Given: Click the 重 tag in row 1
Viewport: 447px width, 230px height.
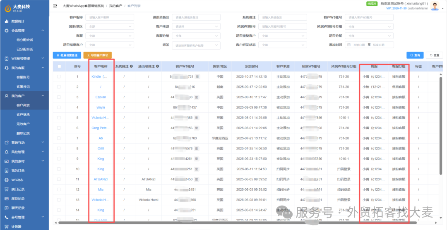Looking at the screenshot, I should (x=197, y=77).
